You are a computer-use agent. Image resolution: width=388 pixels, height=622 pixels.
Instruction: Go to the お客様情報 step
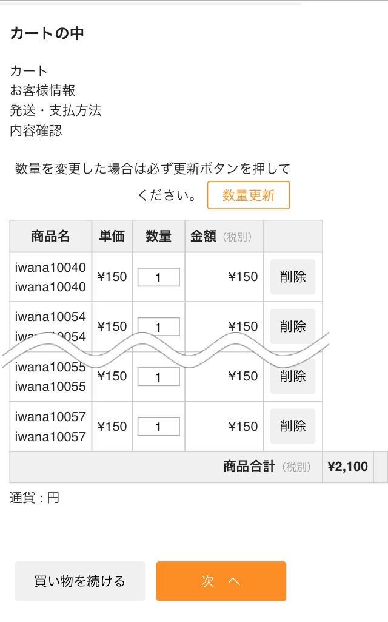[42, 91]
